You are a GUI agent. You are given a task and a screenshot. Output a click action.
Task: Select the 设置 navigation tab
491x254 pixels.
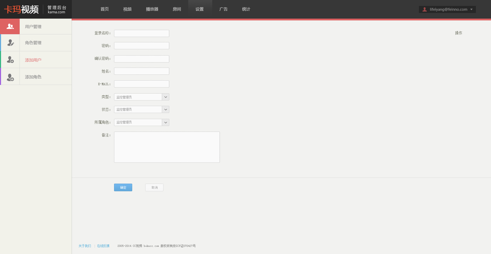point(200,9)
